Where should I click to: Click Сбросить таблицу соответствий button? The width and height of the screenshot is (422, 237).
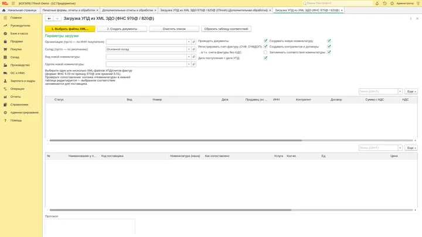(x=226, y=29)
